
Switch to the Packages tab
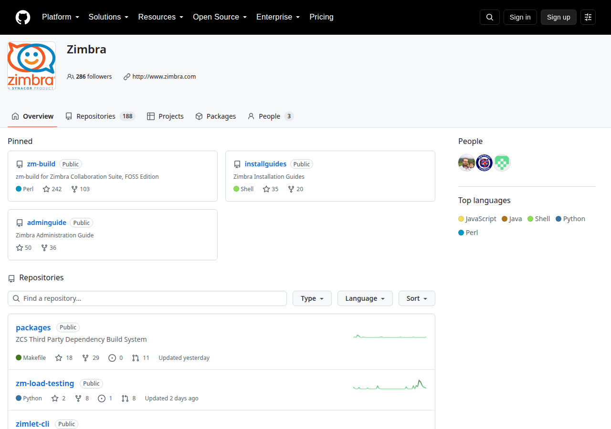pos(216,116)
